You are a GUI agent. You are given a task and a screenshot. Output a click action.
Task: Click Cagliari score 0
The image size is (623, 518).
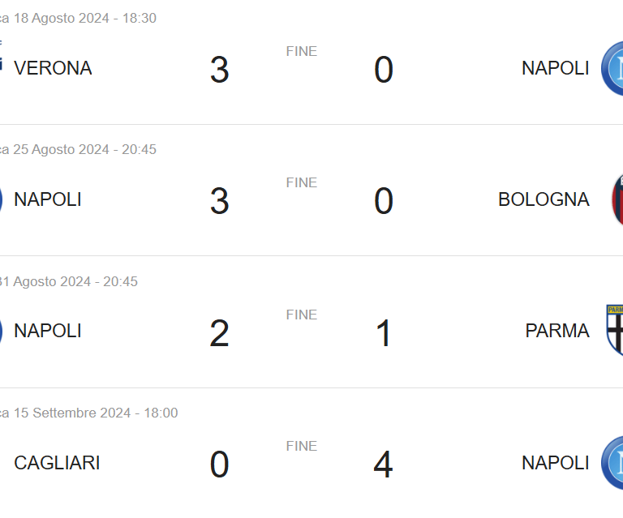pyautogui.click(x=219, y=464)
